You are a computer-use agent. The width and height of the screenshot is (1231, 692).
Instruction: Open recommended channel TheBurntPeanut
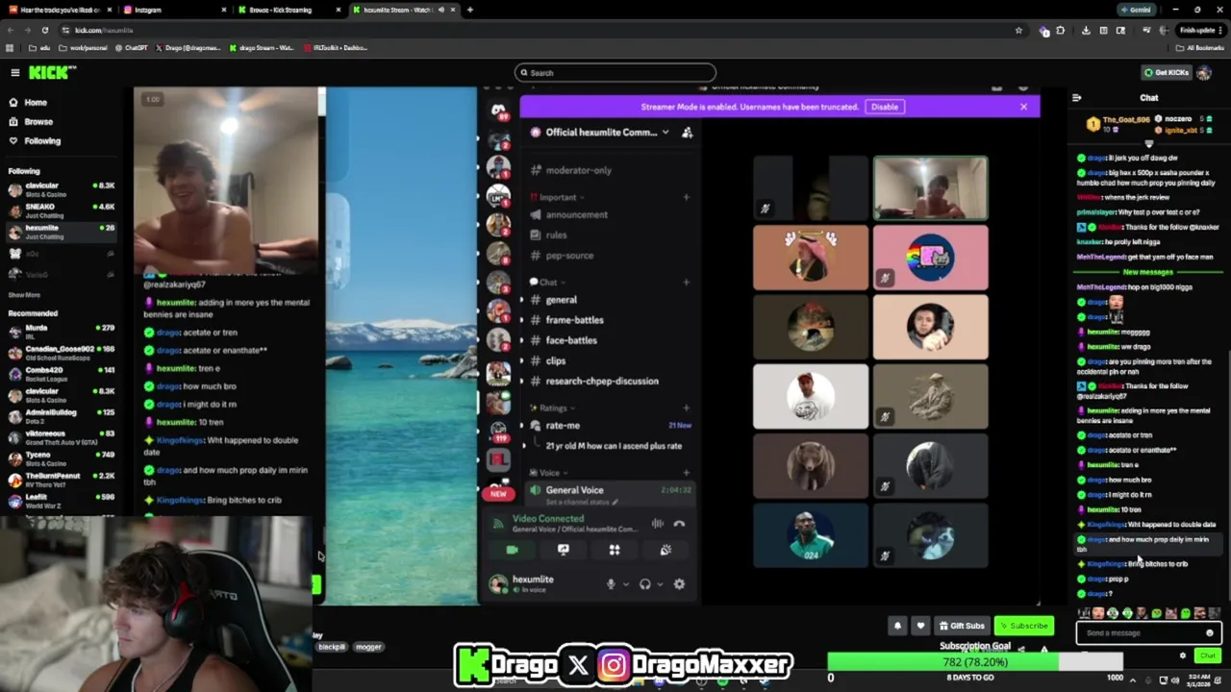62,480
